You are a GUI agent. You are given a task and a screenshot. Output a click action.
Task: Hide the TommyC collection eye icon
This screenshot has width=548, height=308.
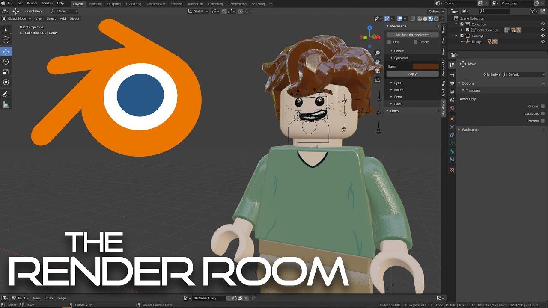click(x=543, y=36)
